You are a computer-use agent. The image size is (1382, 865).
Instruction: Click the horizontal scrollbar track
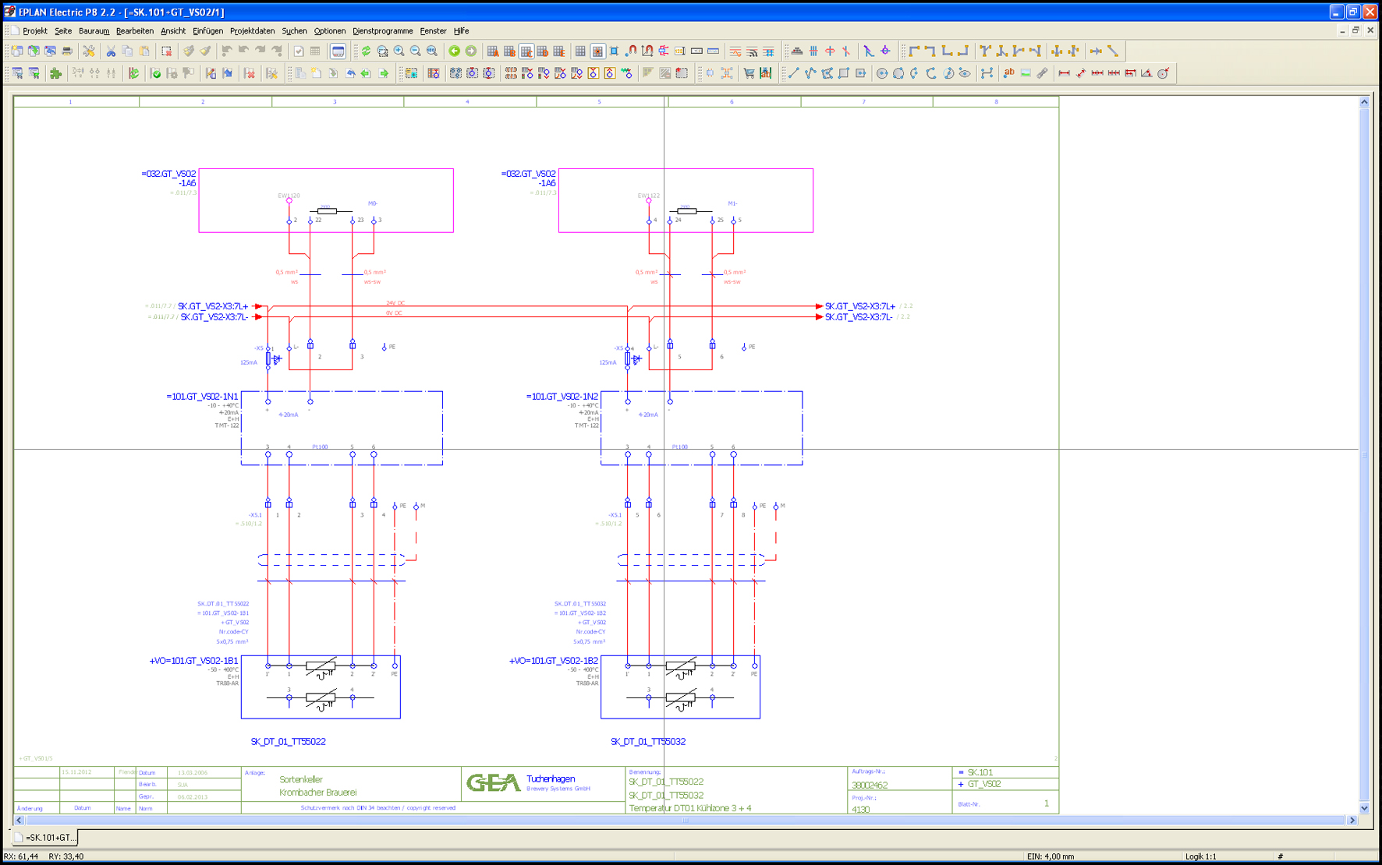pos(685,820)
